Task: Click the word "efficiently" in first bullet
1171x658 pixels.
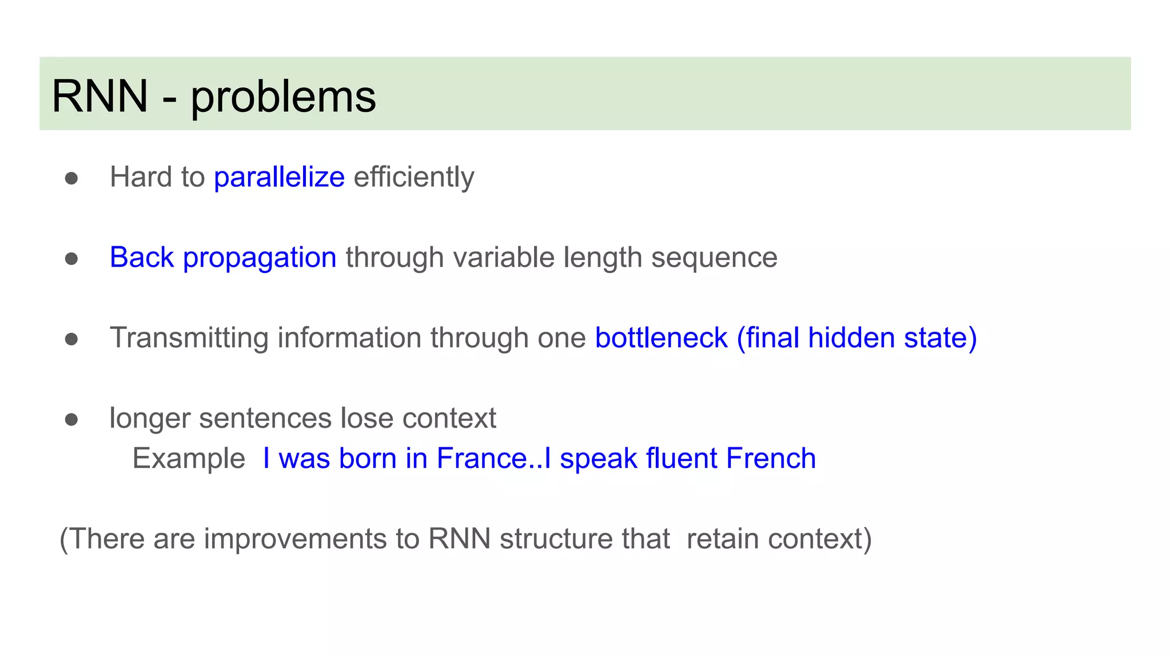Action: (x=414, y=177)
